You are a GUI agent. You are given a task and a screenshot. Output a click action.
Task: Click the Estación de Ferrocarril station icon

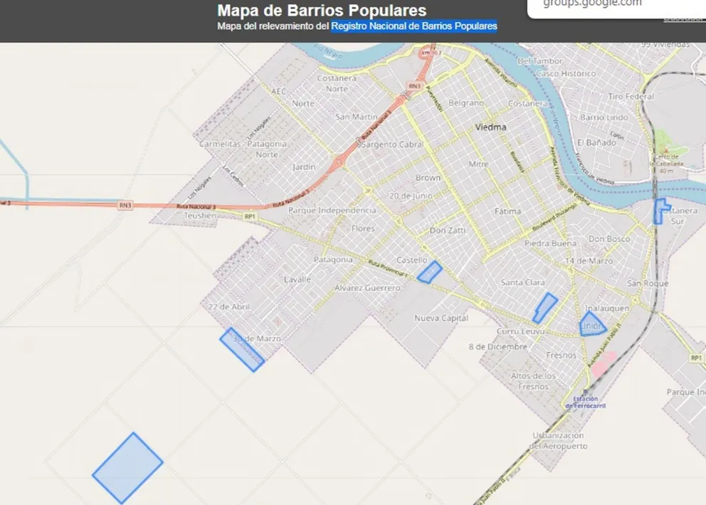(x=585, y=392)
